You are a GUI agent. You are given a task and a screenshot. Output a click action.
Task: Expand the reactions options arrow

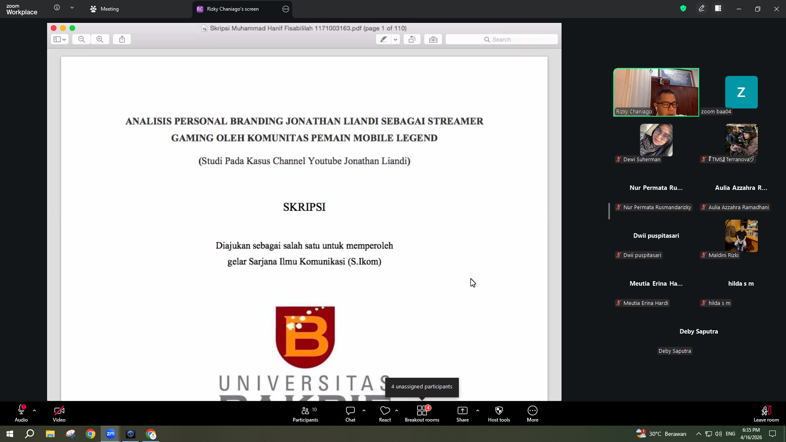(397, 410)
